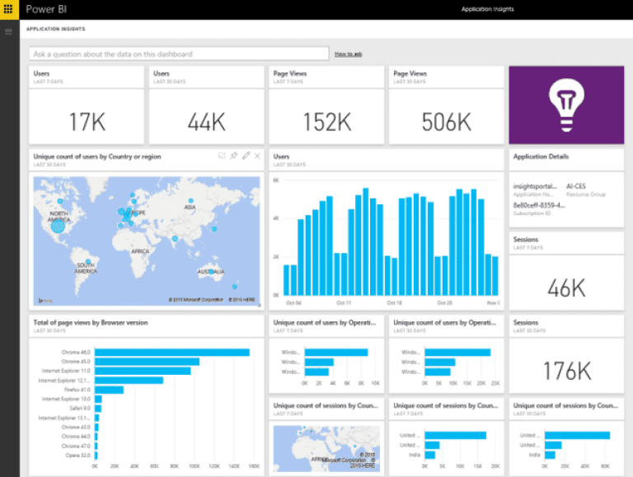This screenshot has height=477, width=633.
Task: Remove the map tile with the X icon
Action: 257,156
